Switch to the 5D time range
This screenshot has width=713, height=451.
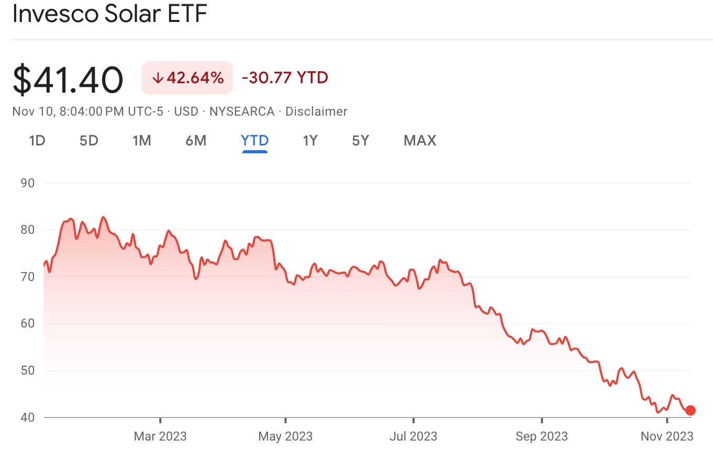click(x=89, y=140)
